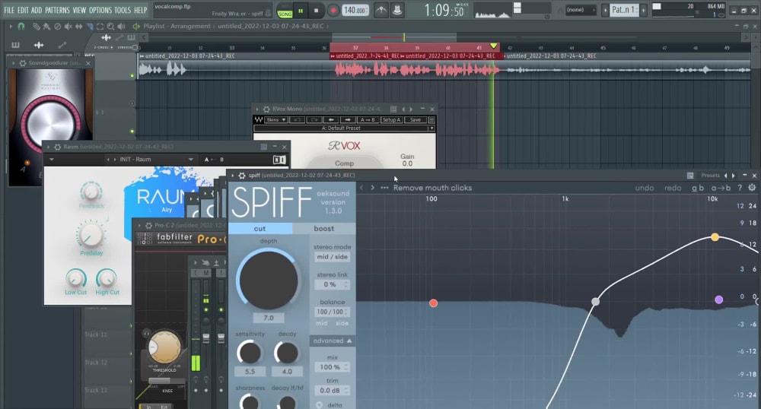Open the PATTERNS menu
The height and width of the screenshot is (409, 761).
pyautogui.click(x=57, y=10)
